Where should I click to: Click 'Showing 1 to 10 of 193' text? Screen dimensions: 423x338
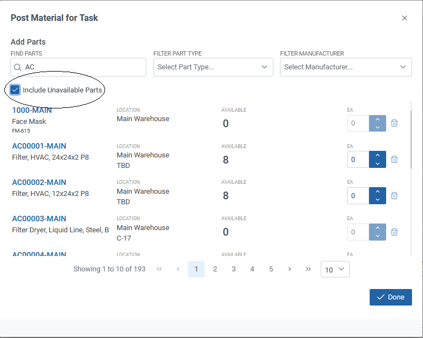point(109,269)
